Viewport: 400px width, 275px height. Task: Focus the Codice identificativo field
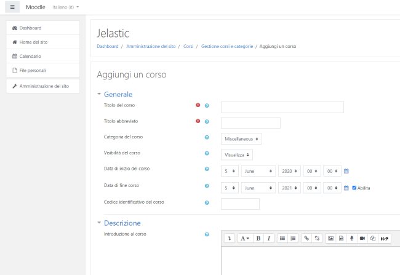(x=240, y=204)
